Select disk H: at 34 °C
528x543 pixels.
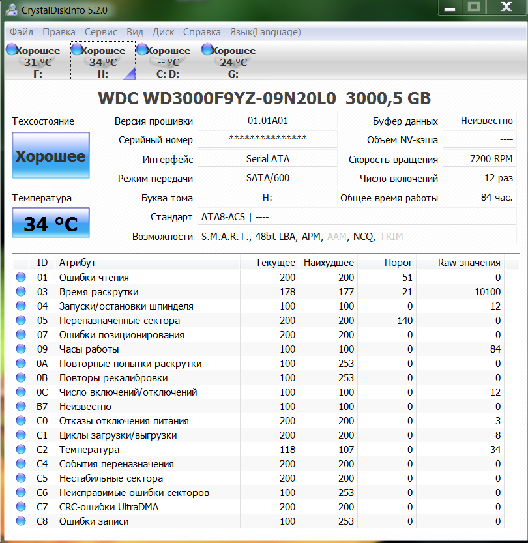[x=103, y=61]
